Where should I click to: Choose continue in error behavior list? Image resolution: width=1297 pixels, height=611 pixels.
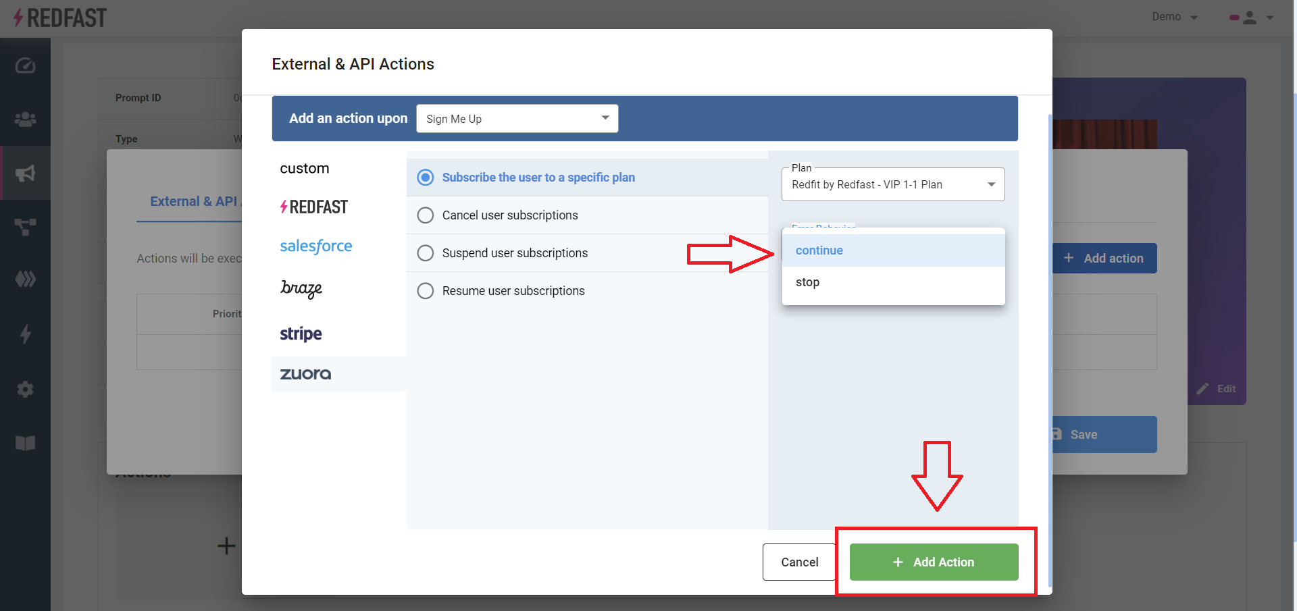[893, 250]
